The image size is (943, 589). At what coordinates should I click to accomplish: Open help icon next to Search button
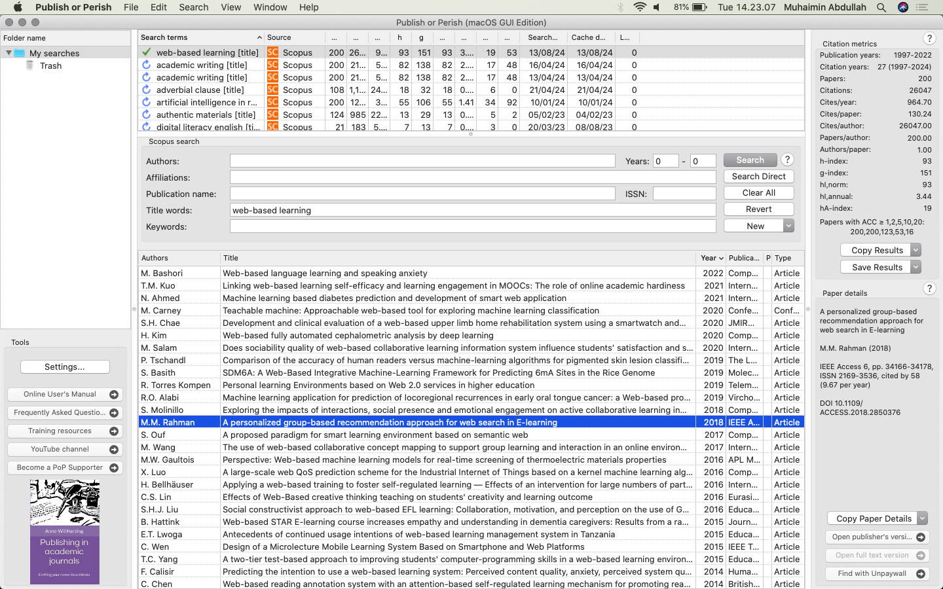point(788,160)
